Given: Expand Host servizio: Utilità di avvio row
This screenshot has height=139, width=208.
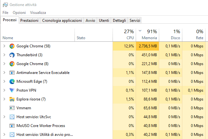Looking at the screenshot, I should (x=4, y=135).
